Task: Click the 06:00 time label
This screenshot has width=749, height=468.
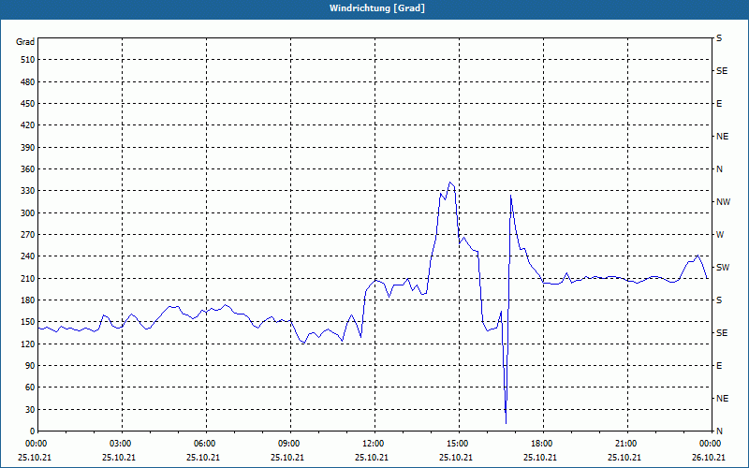Action: coord(206,444)
